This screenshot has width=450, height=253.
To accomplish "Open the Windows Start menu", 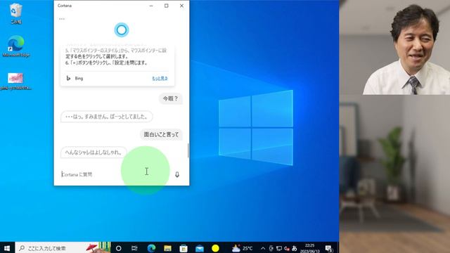I will coord(7,248).
